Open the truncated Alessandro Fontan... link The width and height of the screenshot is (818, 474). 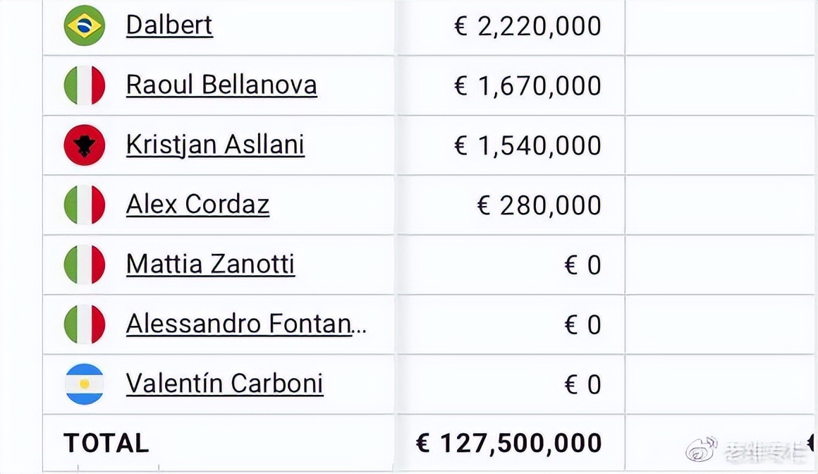click(245, 324)
